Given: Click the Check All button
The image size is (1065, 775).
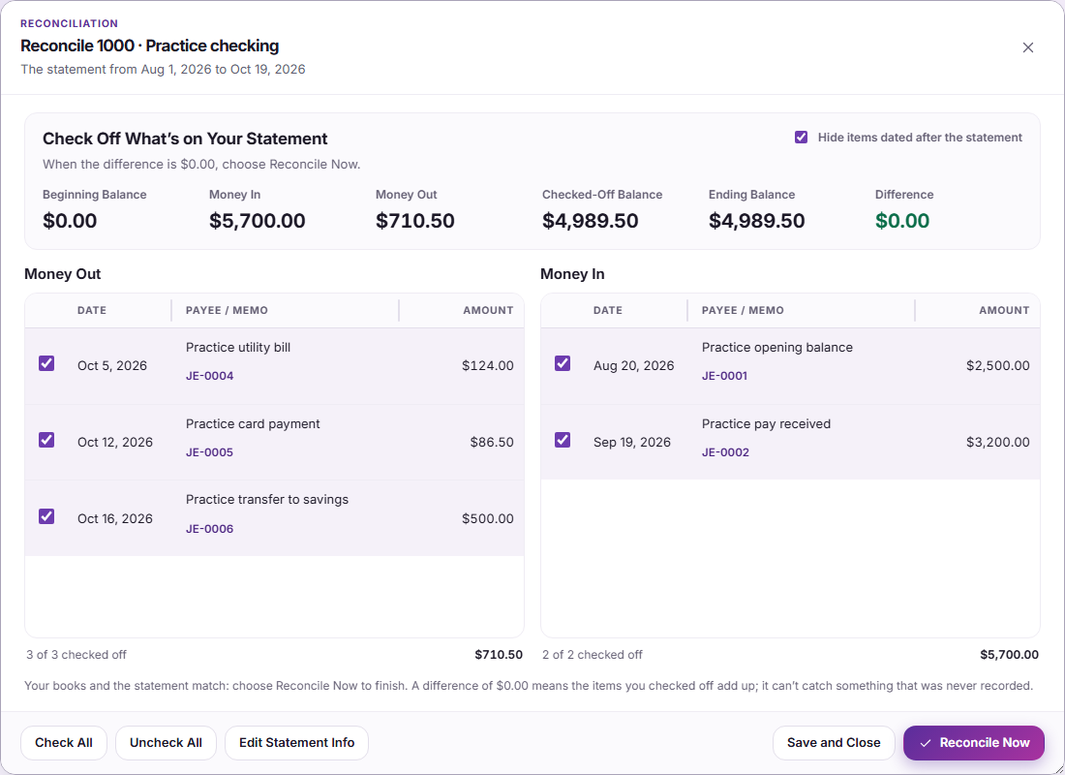Looking at the screenshot, I should [64, 743].
